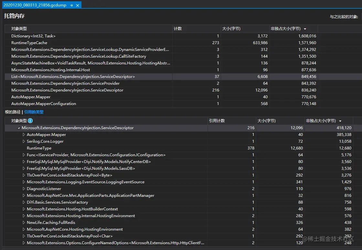Select the RuntimeType row in lower table
Viewport: 362px width, 250px height.
coord(179,148)
